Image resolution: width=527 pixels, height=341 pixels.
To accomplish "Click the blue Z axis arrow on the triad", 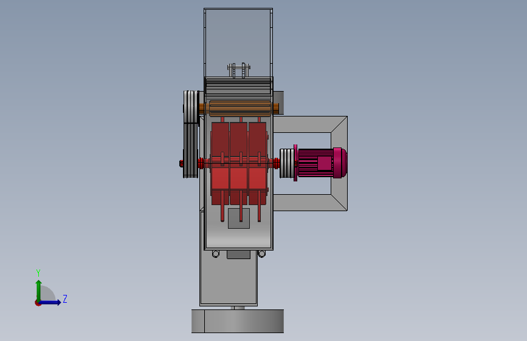I will [50, 302].
